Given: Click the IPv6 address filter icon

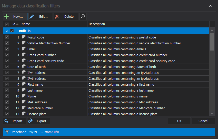Looking at the screenshot, I should tap(24, 78).
